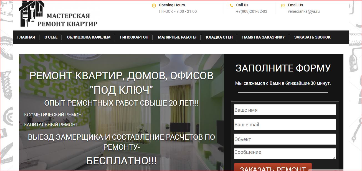Open ОБЛИЦОВКА КАФЕЛЕМ in the navigation bar

click(89, 37)
